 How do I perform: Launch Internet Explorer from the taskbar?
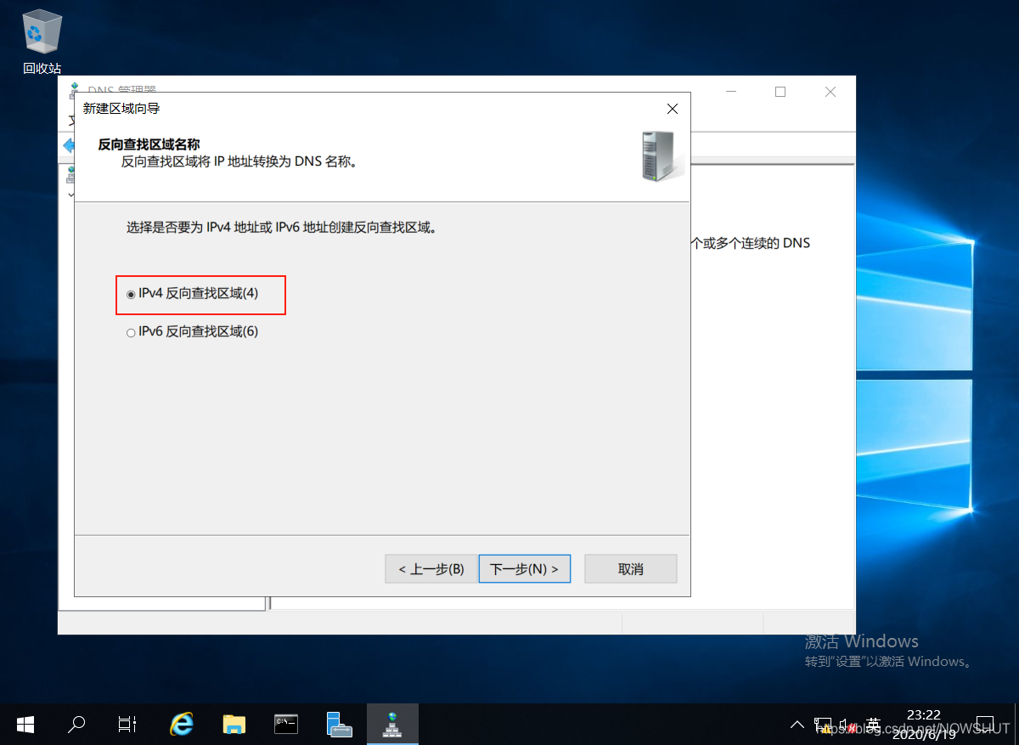pos(181,724)
